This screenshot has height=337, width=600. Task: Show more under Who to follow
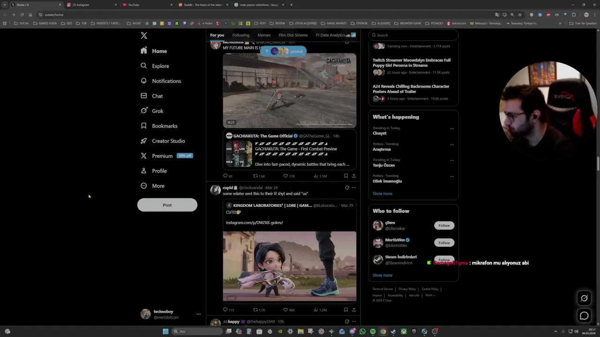[382, 275]
